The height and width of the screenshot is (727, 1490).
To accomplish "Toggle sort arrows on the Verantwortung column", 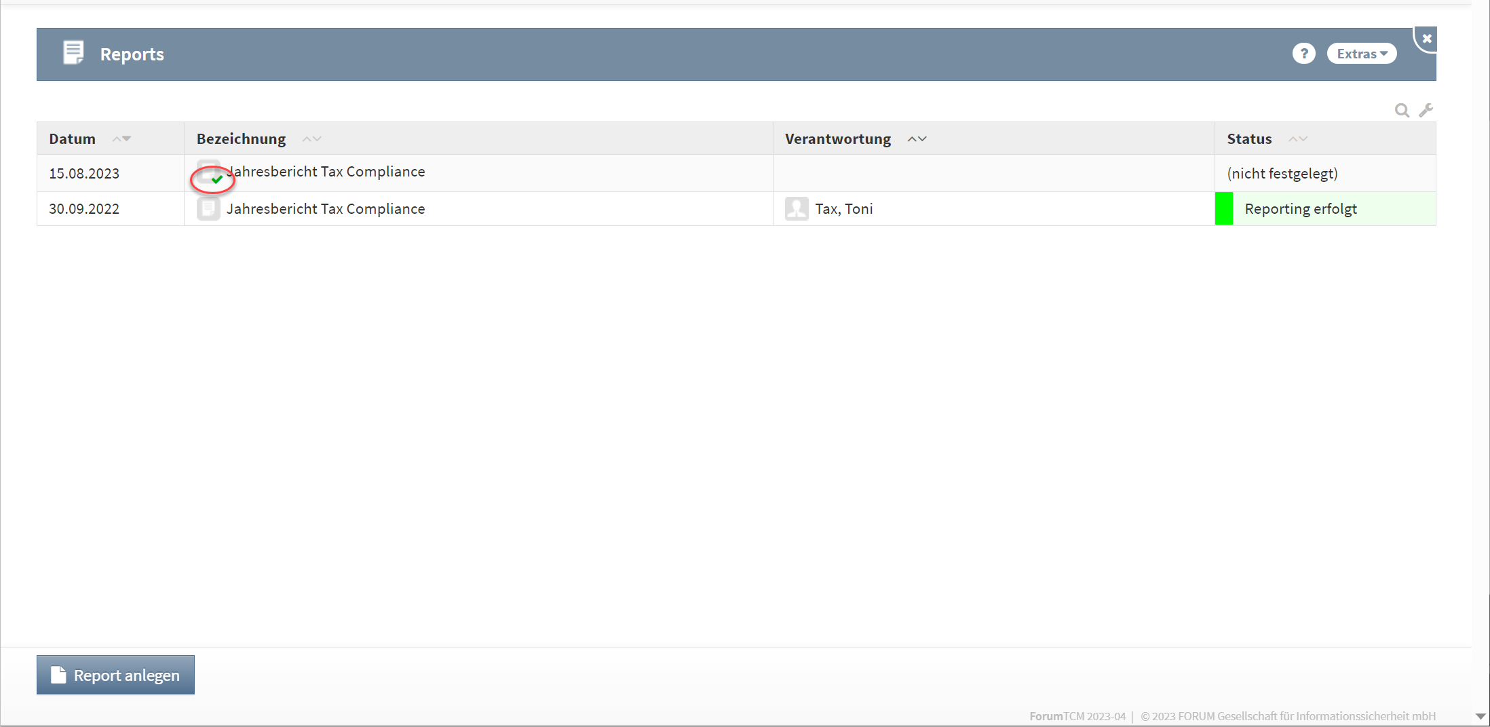I will pos(917,139).
